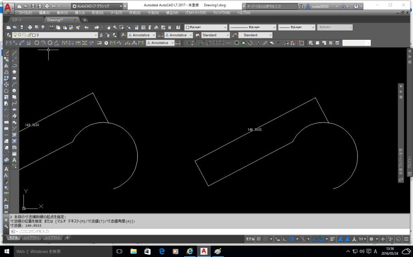Open the lineweight ByLayer dropdown
The height and width of the screenshot is (257, 413).
point(296,27)
